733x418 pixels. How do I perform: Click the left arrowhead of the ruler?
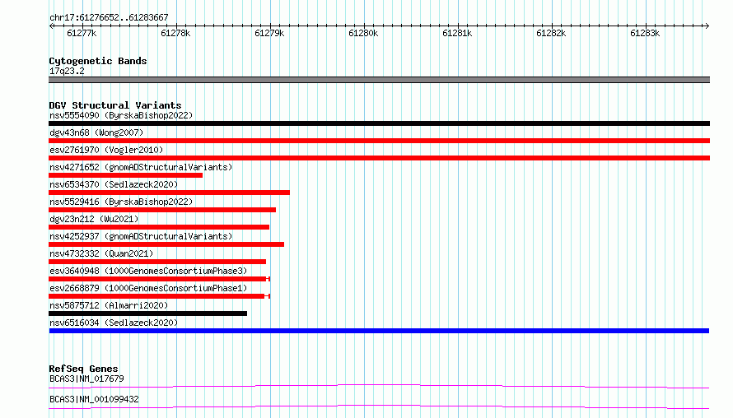51,26
